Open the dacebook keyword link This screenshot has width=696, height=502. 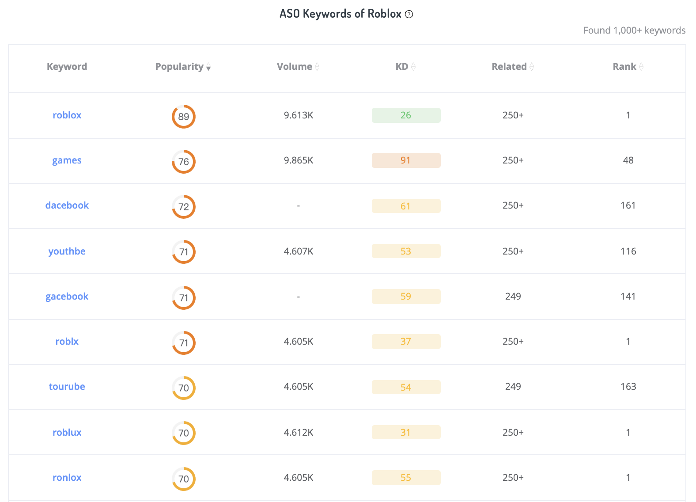click(67, 205)
